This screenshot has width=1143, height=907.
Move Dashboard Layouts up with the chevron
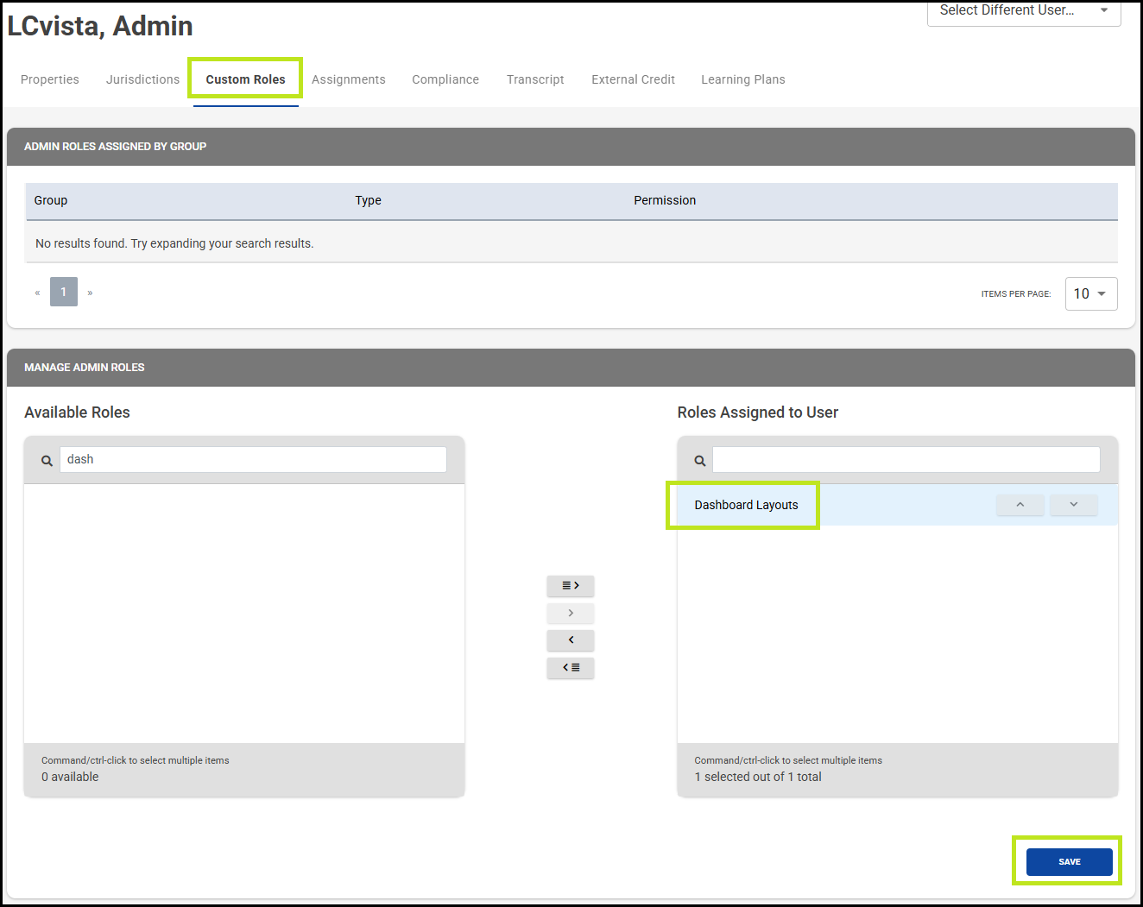pos(1020,505)
